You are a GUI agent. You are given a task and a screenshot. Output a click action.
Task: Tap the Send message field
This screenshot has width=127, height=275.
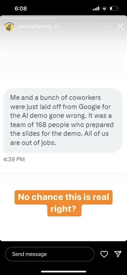coord(50,254)
